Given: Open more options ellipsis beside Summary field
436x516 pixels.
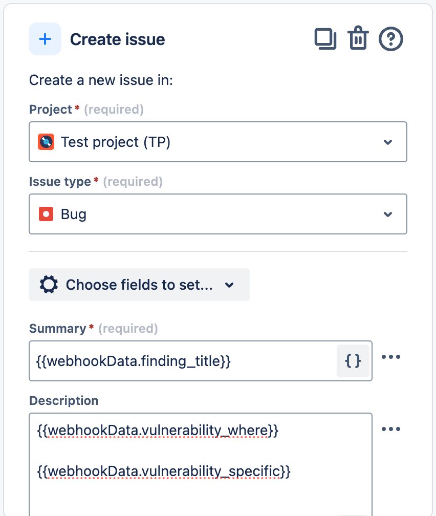Looking at the screenshot, I should click(x=391, y=357).
